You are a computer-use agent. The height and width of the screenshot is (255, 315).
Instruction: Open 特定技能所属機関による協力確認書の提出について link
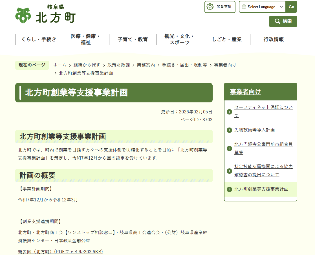(263, 171)
